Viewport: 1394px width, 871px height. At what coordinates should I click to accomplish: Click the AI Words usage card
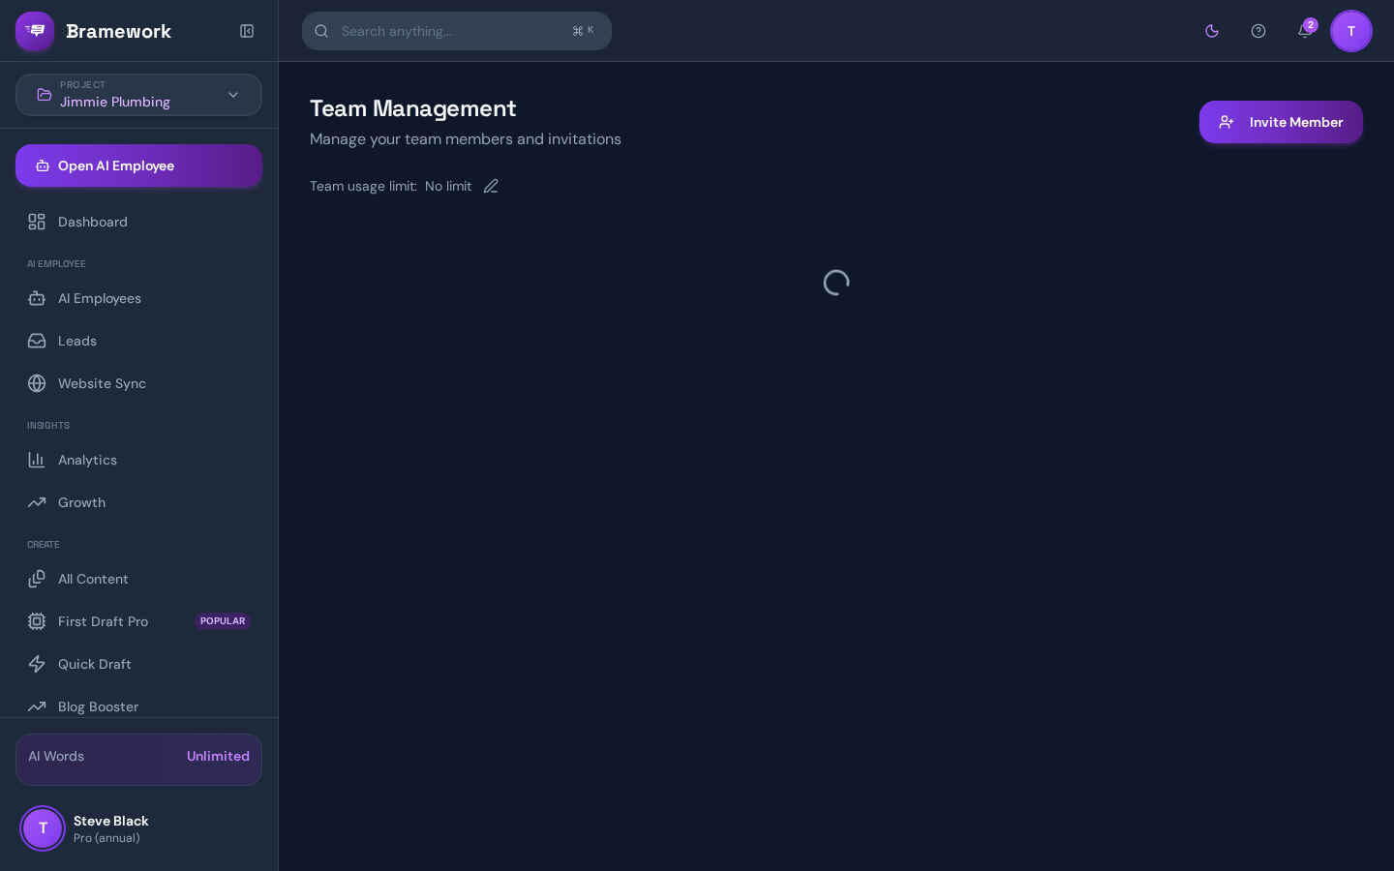coord(138,760)
